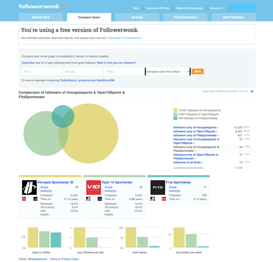This screenshot has height=262, width=273.
Task: Click 'Want to find your top followers?' link
Action: coord(117,63)
